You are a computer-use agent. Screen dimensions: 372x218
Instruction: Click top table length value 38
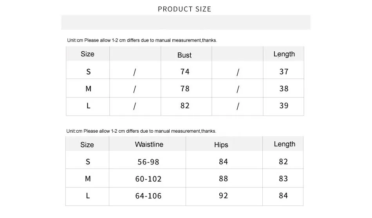tap(284, 88)
